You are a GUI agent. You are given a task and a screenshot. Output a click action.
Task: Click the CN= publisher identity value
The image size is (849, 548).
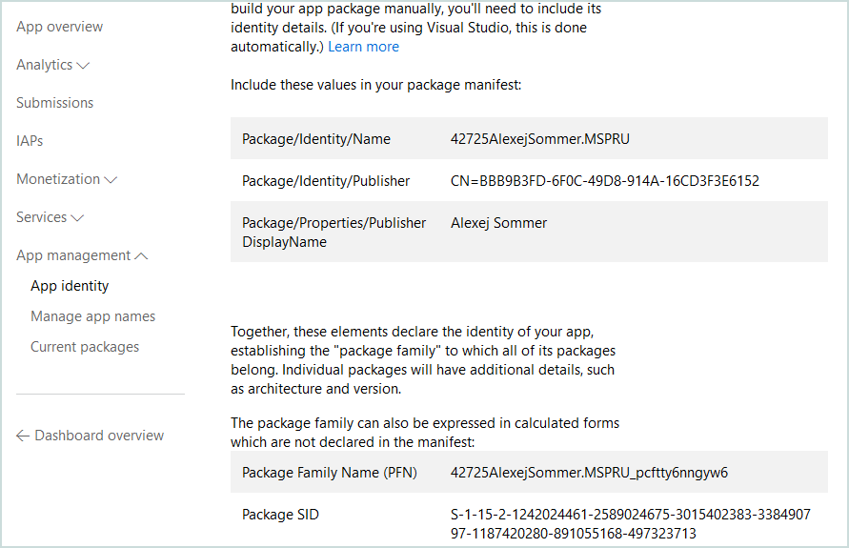[604, 181]
